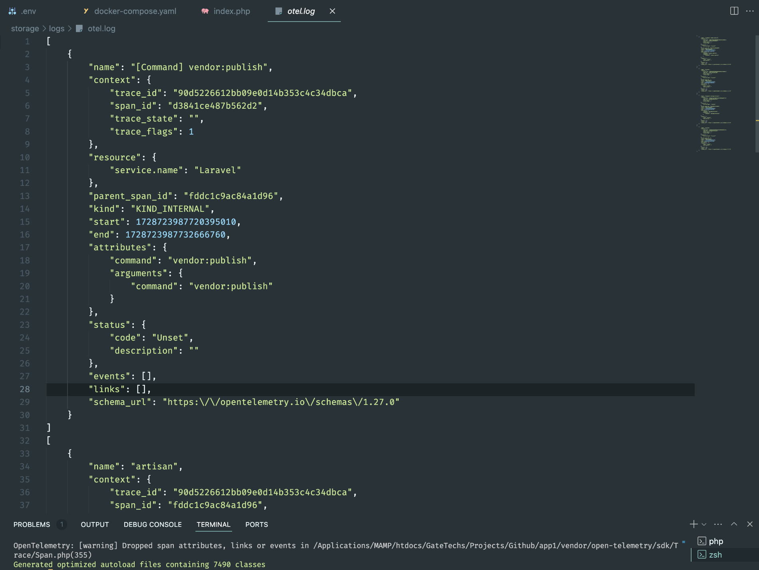Click the "Unset" status code value

tap(170, 338)
